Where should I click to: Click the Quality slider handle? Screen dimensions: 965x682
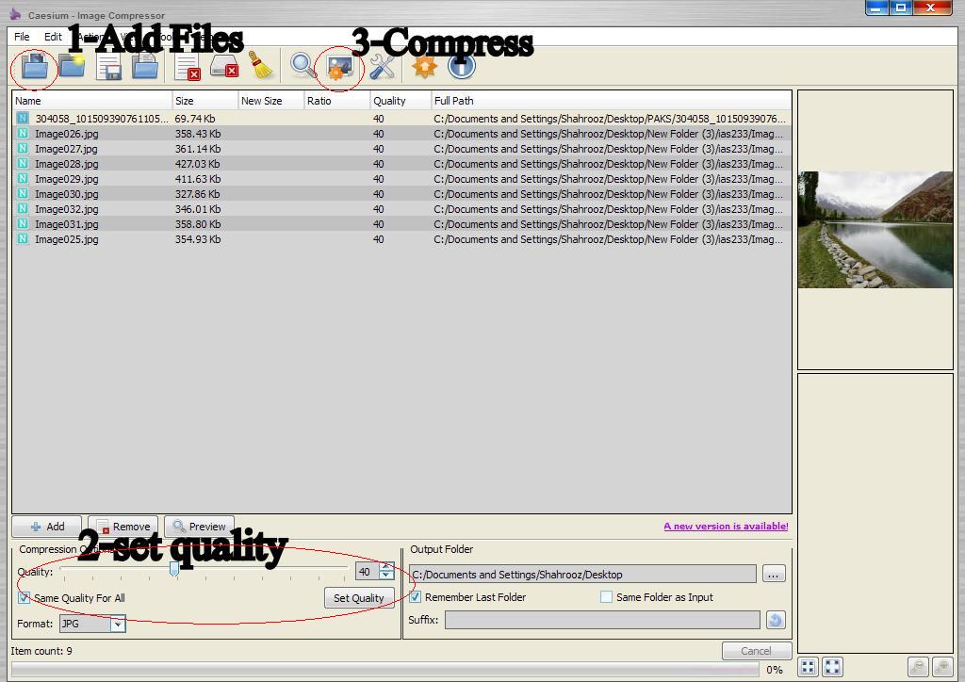coord(174,569)
